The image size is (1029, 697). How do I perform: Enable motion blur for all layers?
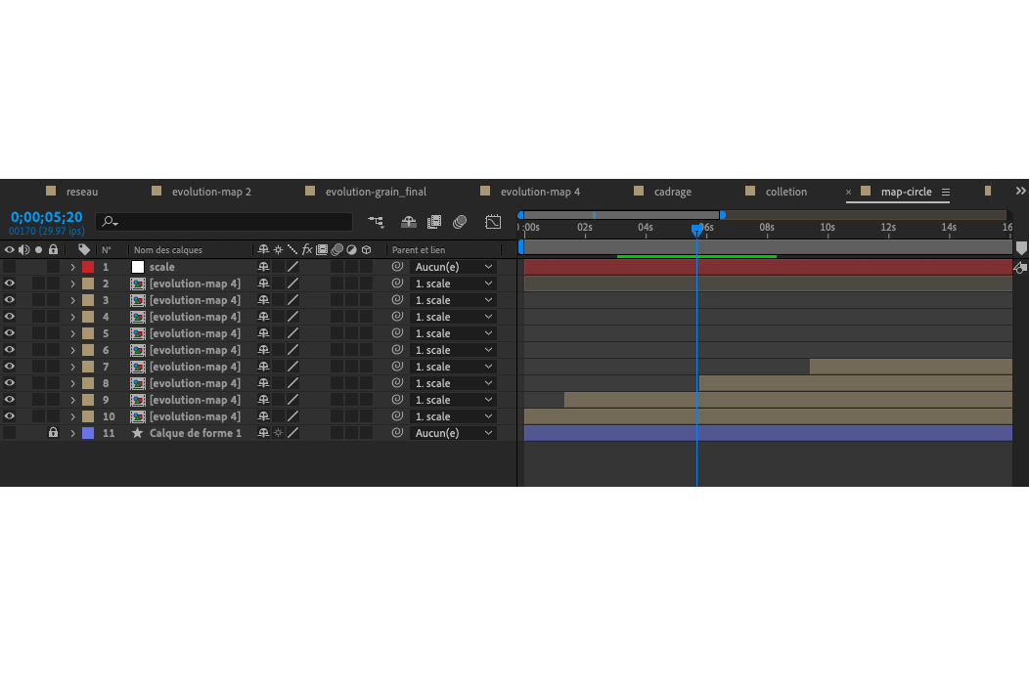460,222
